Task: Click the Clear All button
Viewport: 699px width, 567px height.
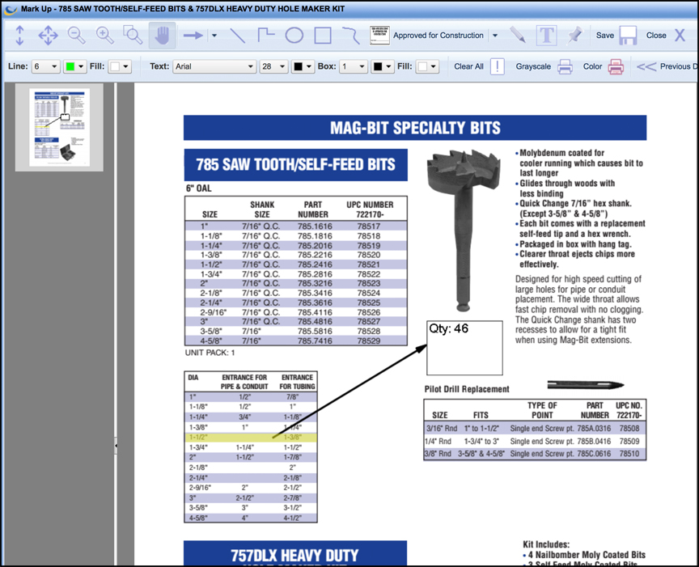Action: coord(468,66)
